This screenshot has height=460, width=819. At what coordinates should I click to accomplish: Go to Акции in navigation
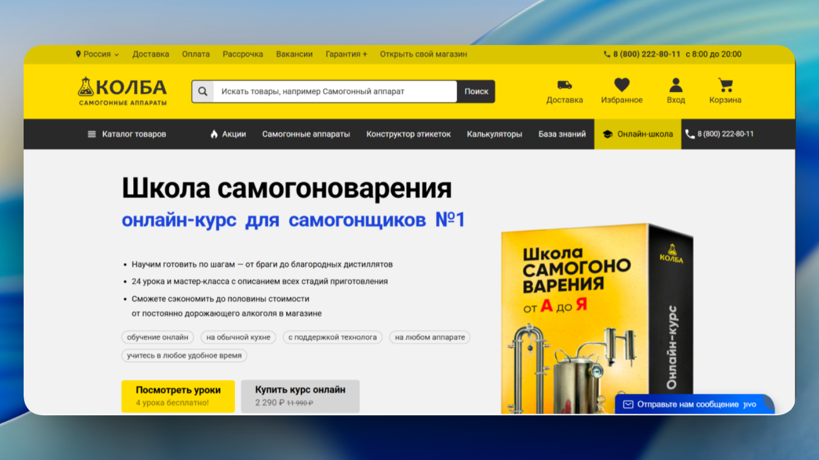228,134
